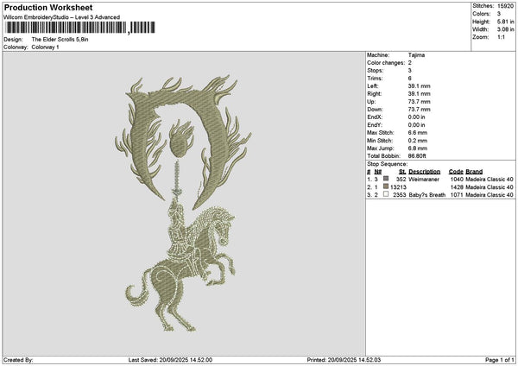Click the Left value '39.1 mm'

(x=420, y=86)
